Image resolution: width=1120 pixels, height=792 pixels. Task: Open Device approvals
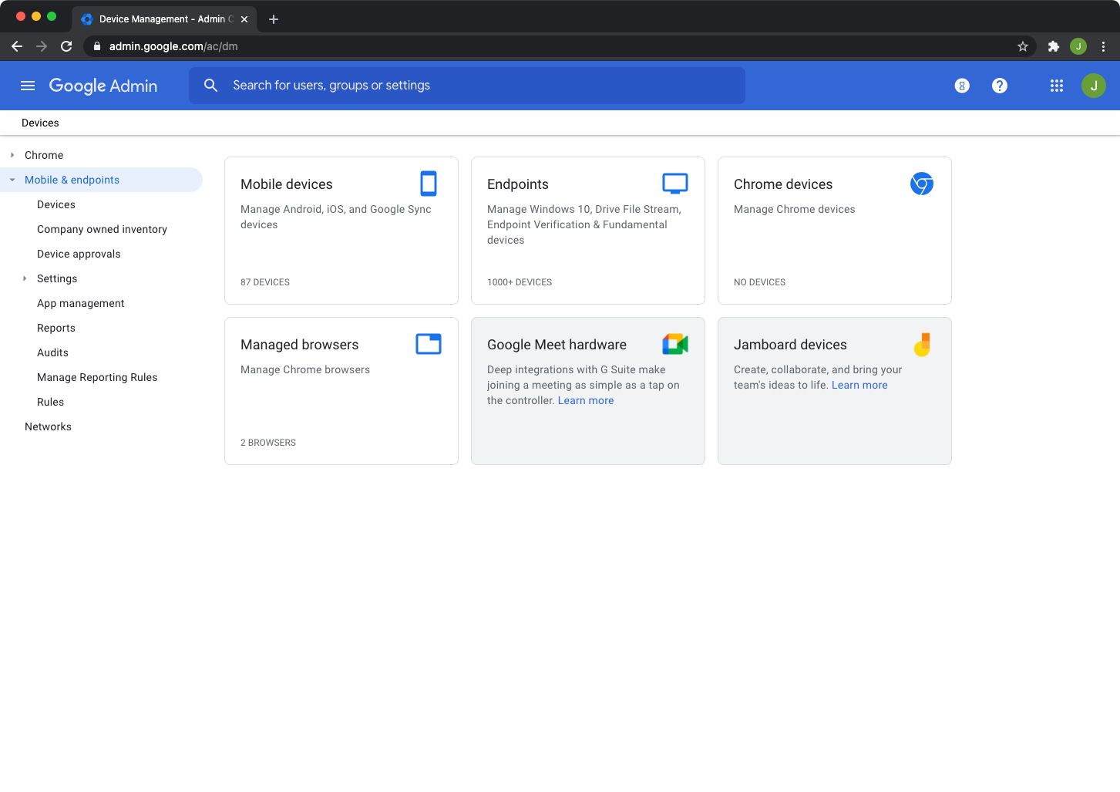click(79, 254)
